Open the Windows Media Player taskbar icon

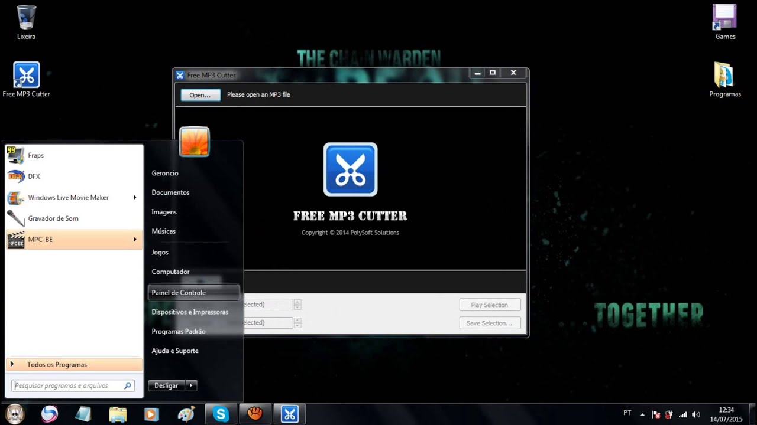click(x=151, y=414)
